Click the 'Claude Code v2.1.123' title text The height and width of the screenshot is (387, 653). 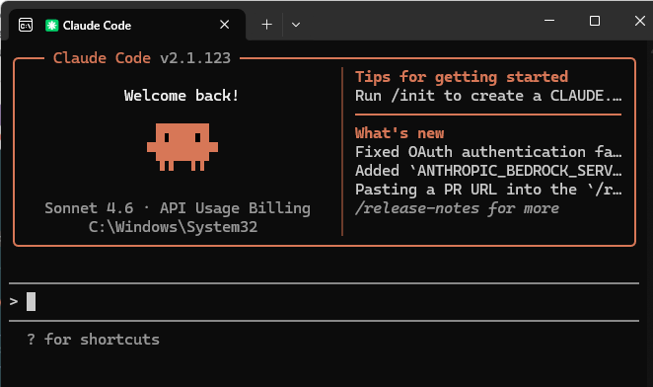(142, 58)
